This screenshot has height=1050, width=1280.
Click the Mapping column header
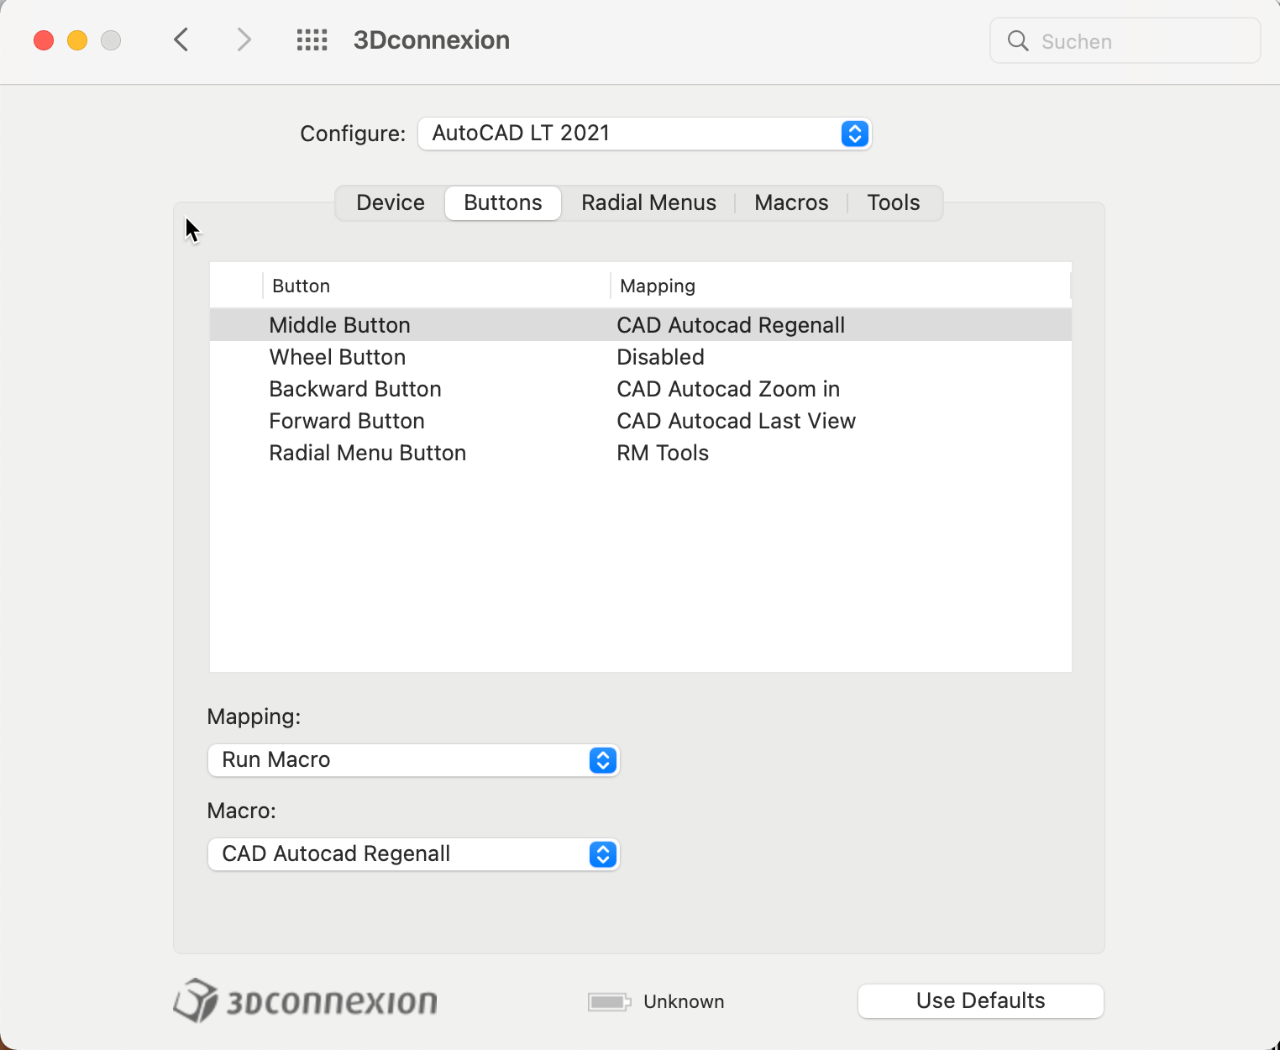(840, 286)
